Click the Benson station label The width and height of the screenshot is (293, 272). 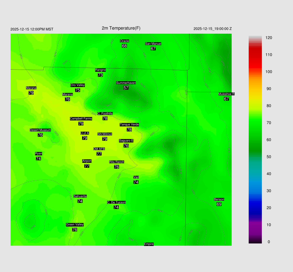[x=219, y=199]
